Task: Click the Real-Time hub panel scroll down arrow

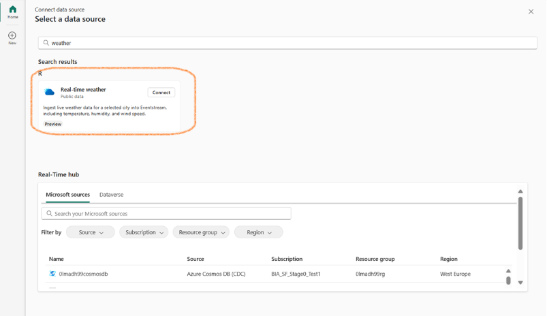Action: (520, 283)
